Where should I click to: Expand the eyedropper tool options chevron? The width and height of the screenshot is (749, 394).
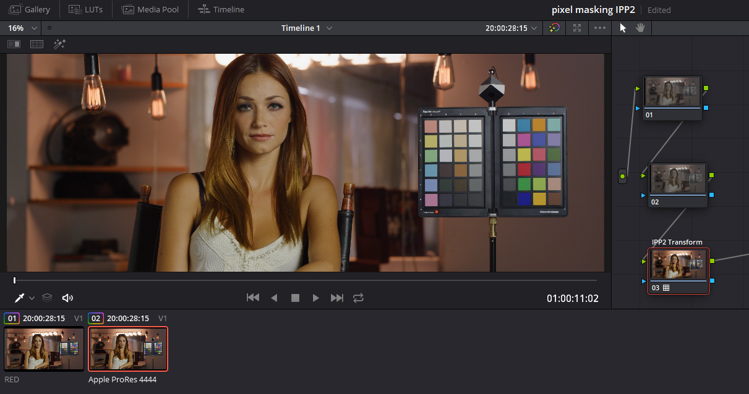pyautogui.click(x=32, y=298)
